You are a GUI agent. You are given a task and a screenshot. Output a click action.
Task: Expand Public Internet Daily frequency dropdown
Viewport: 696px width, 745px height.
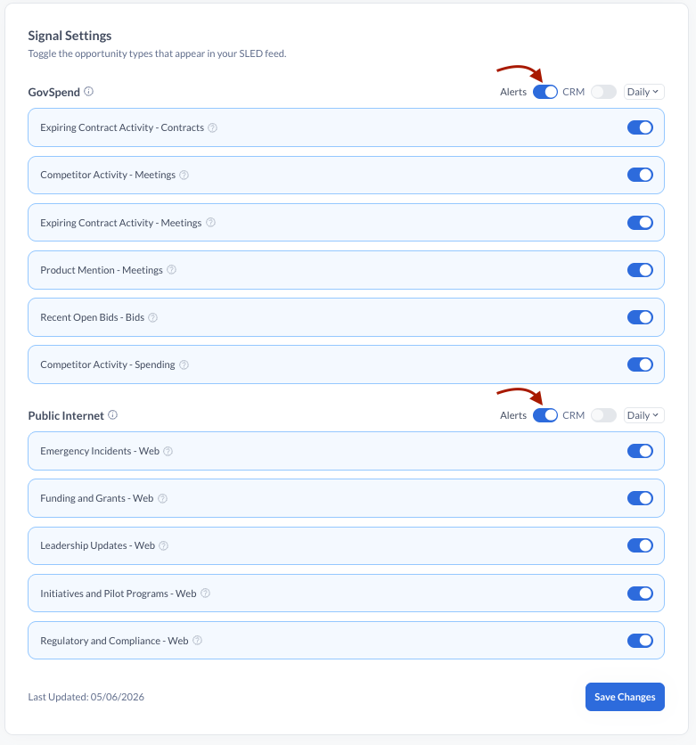[x=643, y=415]
